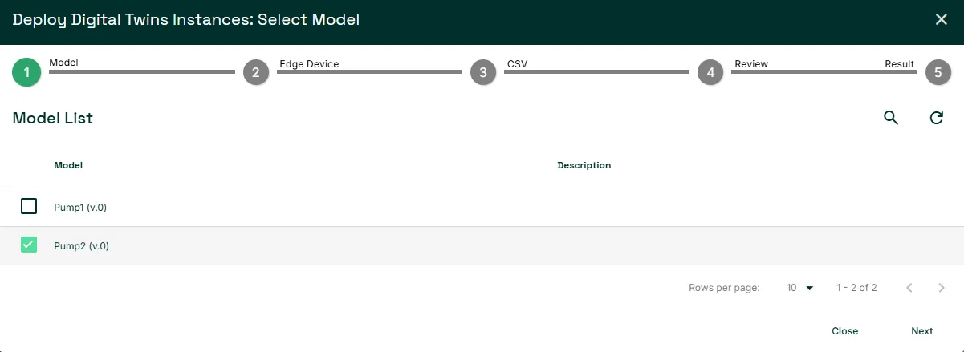This screenshot has width=964, height=352.
Task: Uncheck the Pump2 (v.0) checkbox
Action: tap(29, 245)
